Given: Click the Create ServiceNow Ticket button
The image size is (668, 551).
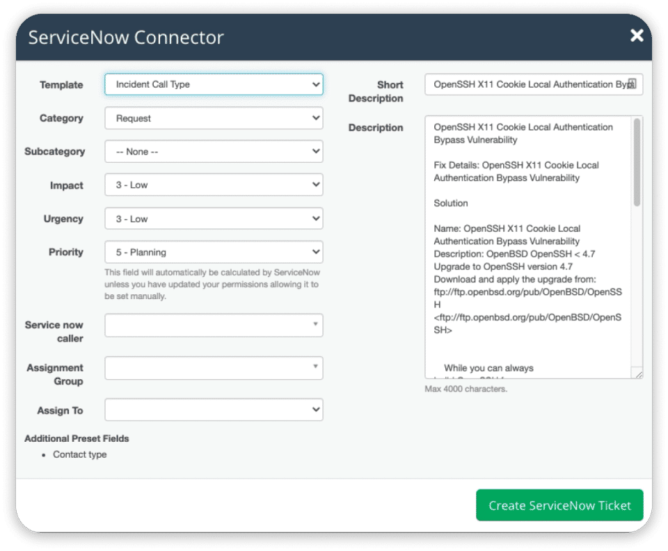Looking at the screenshot, I should 559,506.
